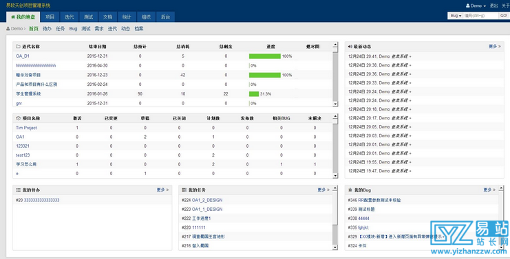Click the tasks icon beside 我的任务

(184, 190)
